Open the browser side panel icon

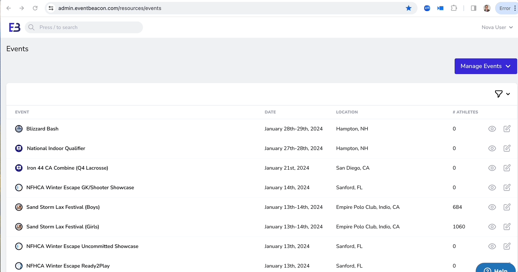click(473, 8)
